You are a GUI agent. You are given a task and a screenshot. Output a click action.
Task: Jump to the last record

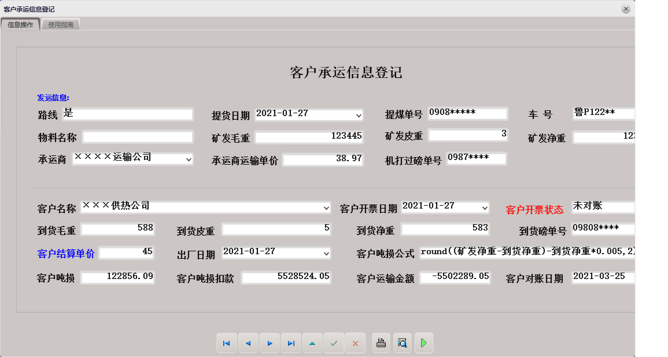point(291,343)
